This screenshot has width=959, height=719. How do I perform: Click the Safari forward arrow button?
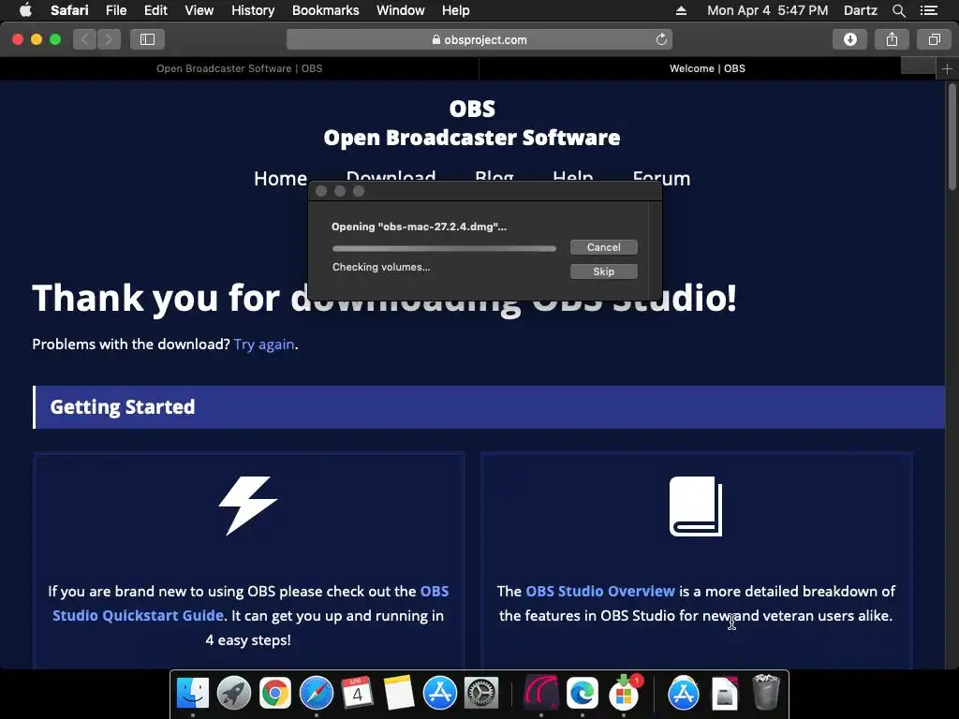click(109, 39)
